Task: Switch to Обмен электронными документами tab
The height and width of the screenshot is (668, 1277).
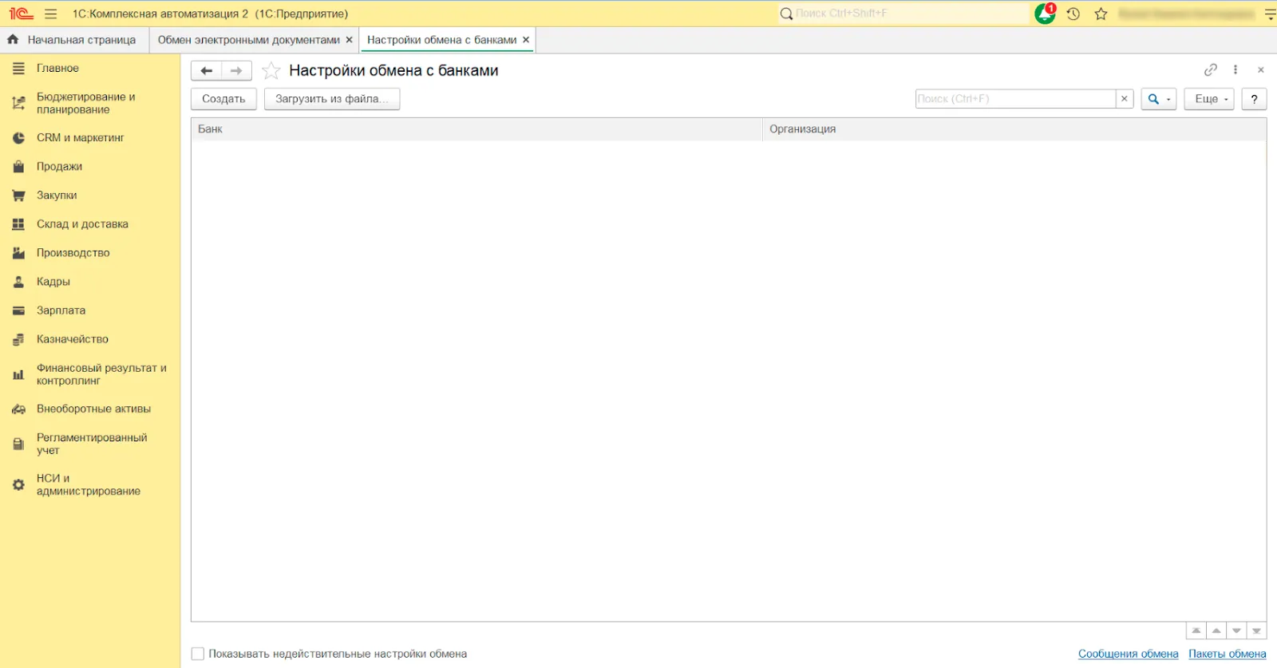Action: [x=248, y=40]
